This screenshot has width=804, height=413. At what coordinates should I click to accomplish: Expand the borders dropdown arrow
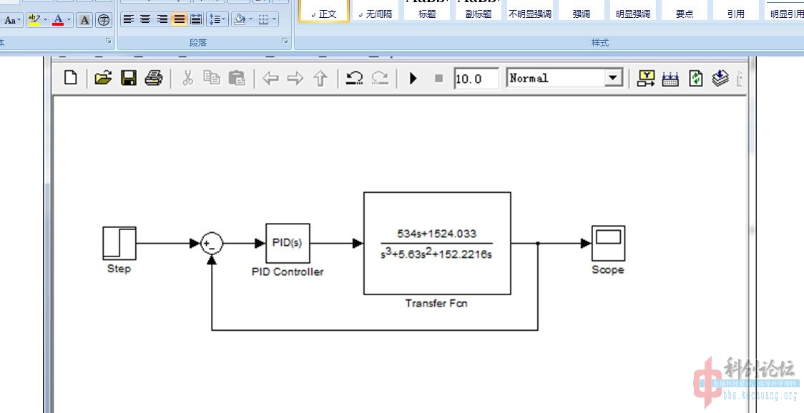coord(275,19)
